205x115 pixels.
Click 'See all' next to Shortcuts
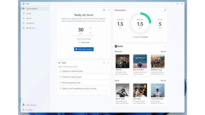click(163, 51)
